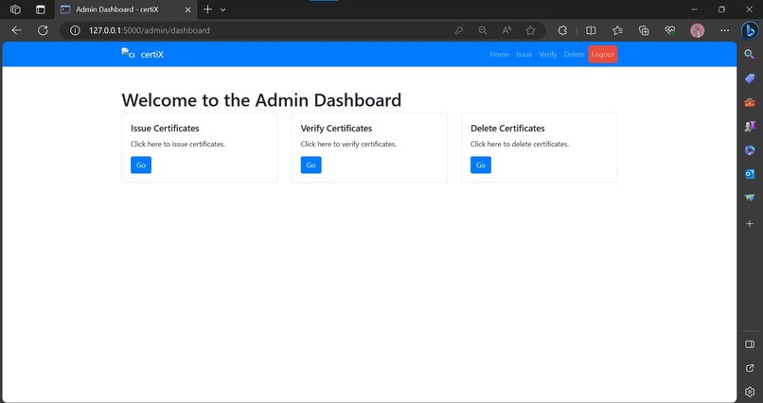This screenshot has width=763, height=403.
Task: Open a new tab with the plus button
Action: pos(207,9)
